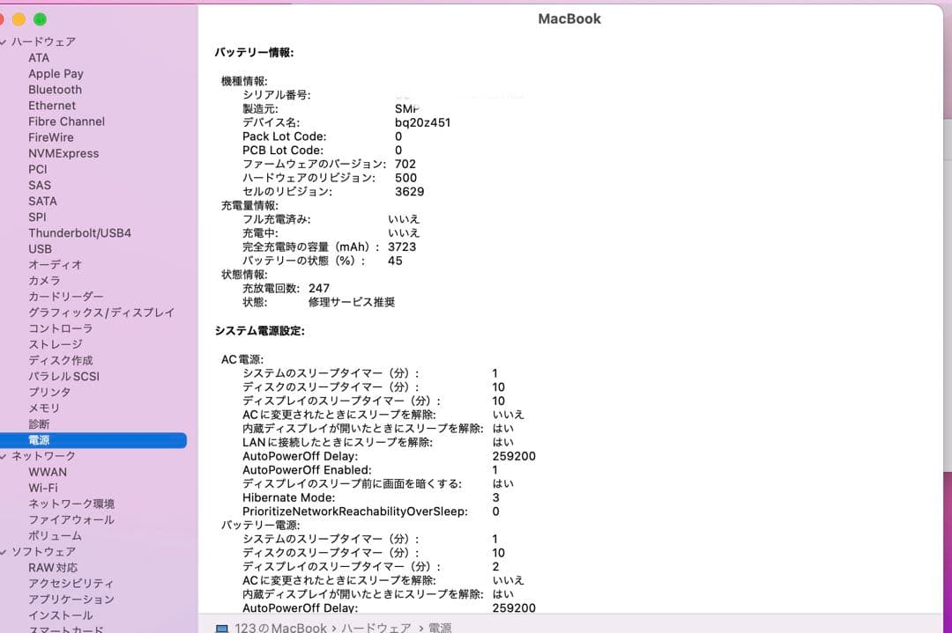Click the ハードウェア section header label
The image size is (952, 633).
pos(44,42)
